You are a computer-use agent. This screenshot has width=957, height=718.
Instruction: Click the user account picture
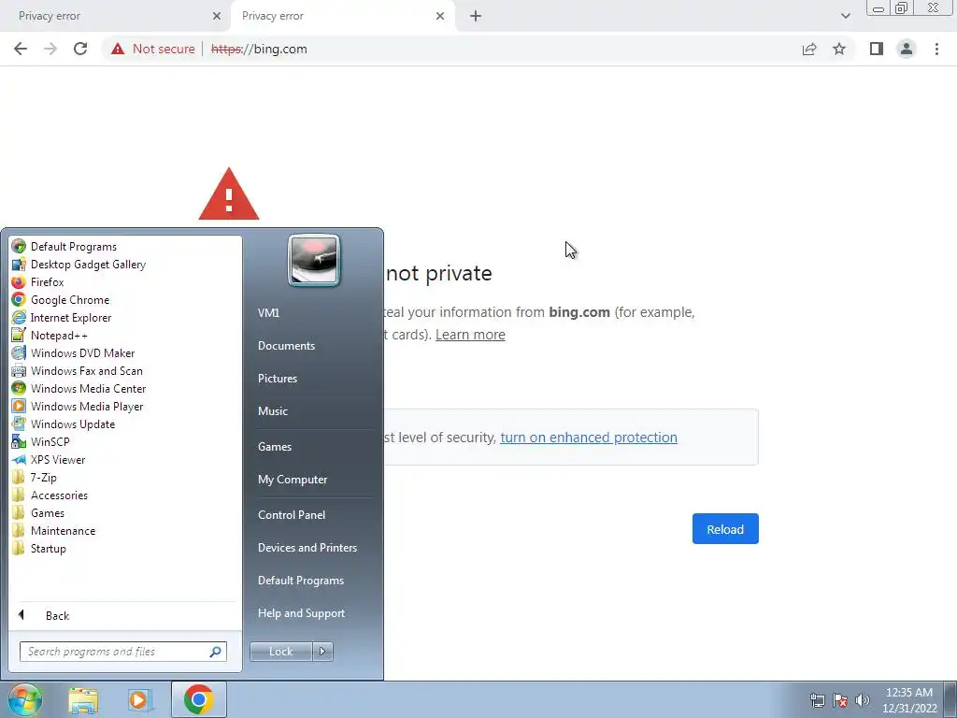point(314,260)
